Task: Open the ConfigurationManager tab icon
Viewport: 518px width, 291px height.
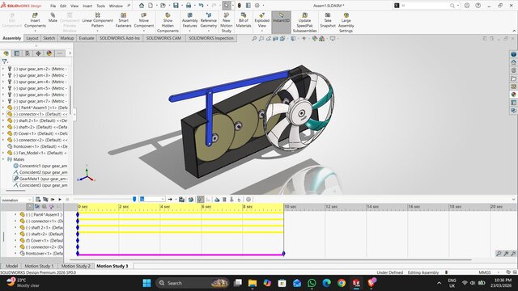Action: (28, 53)
